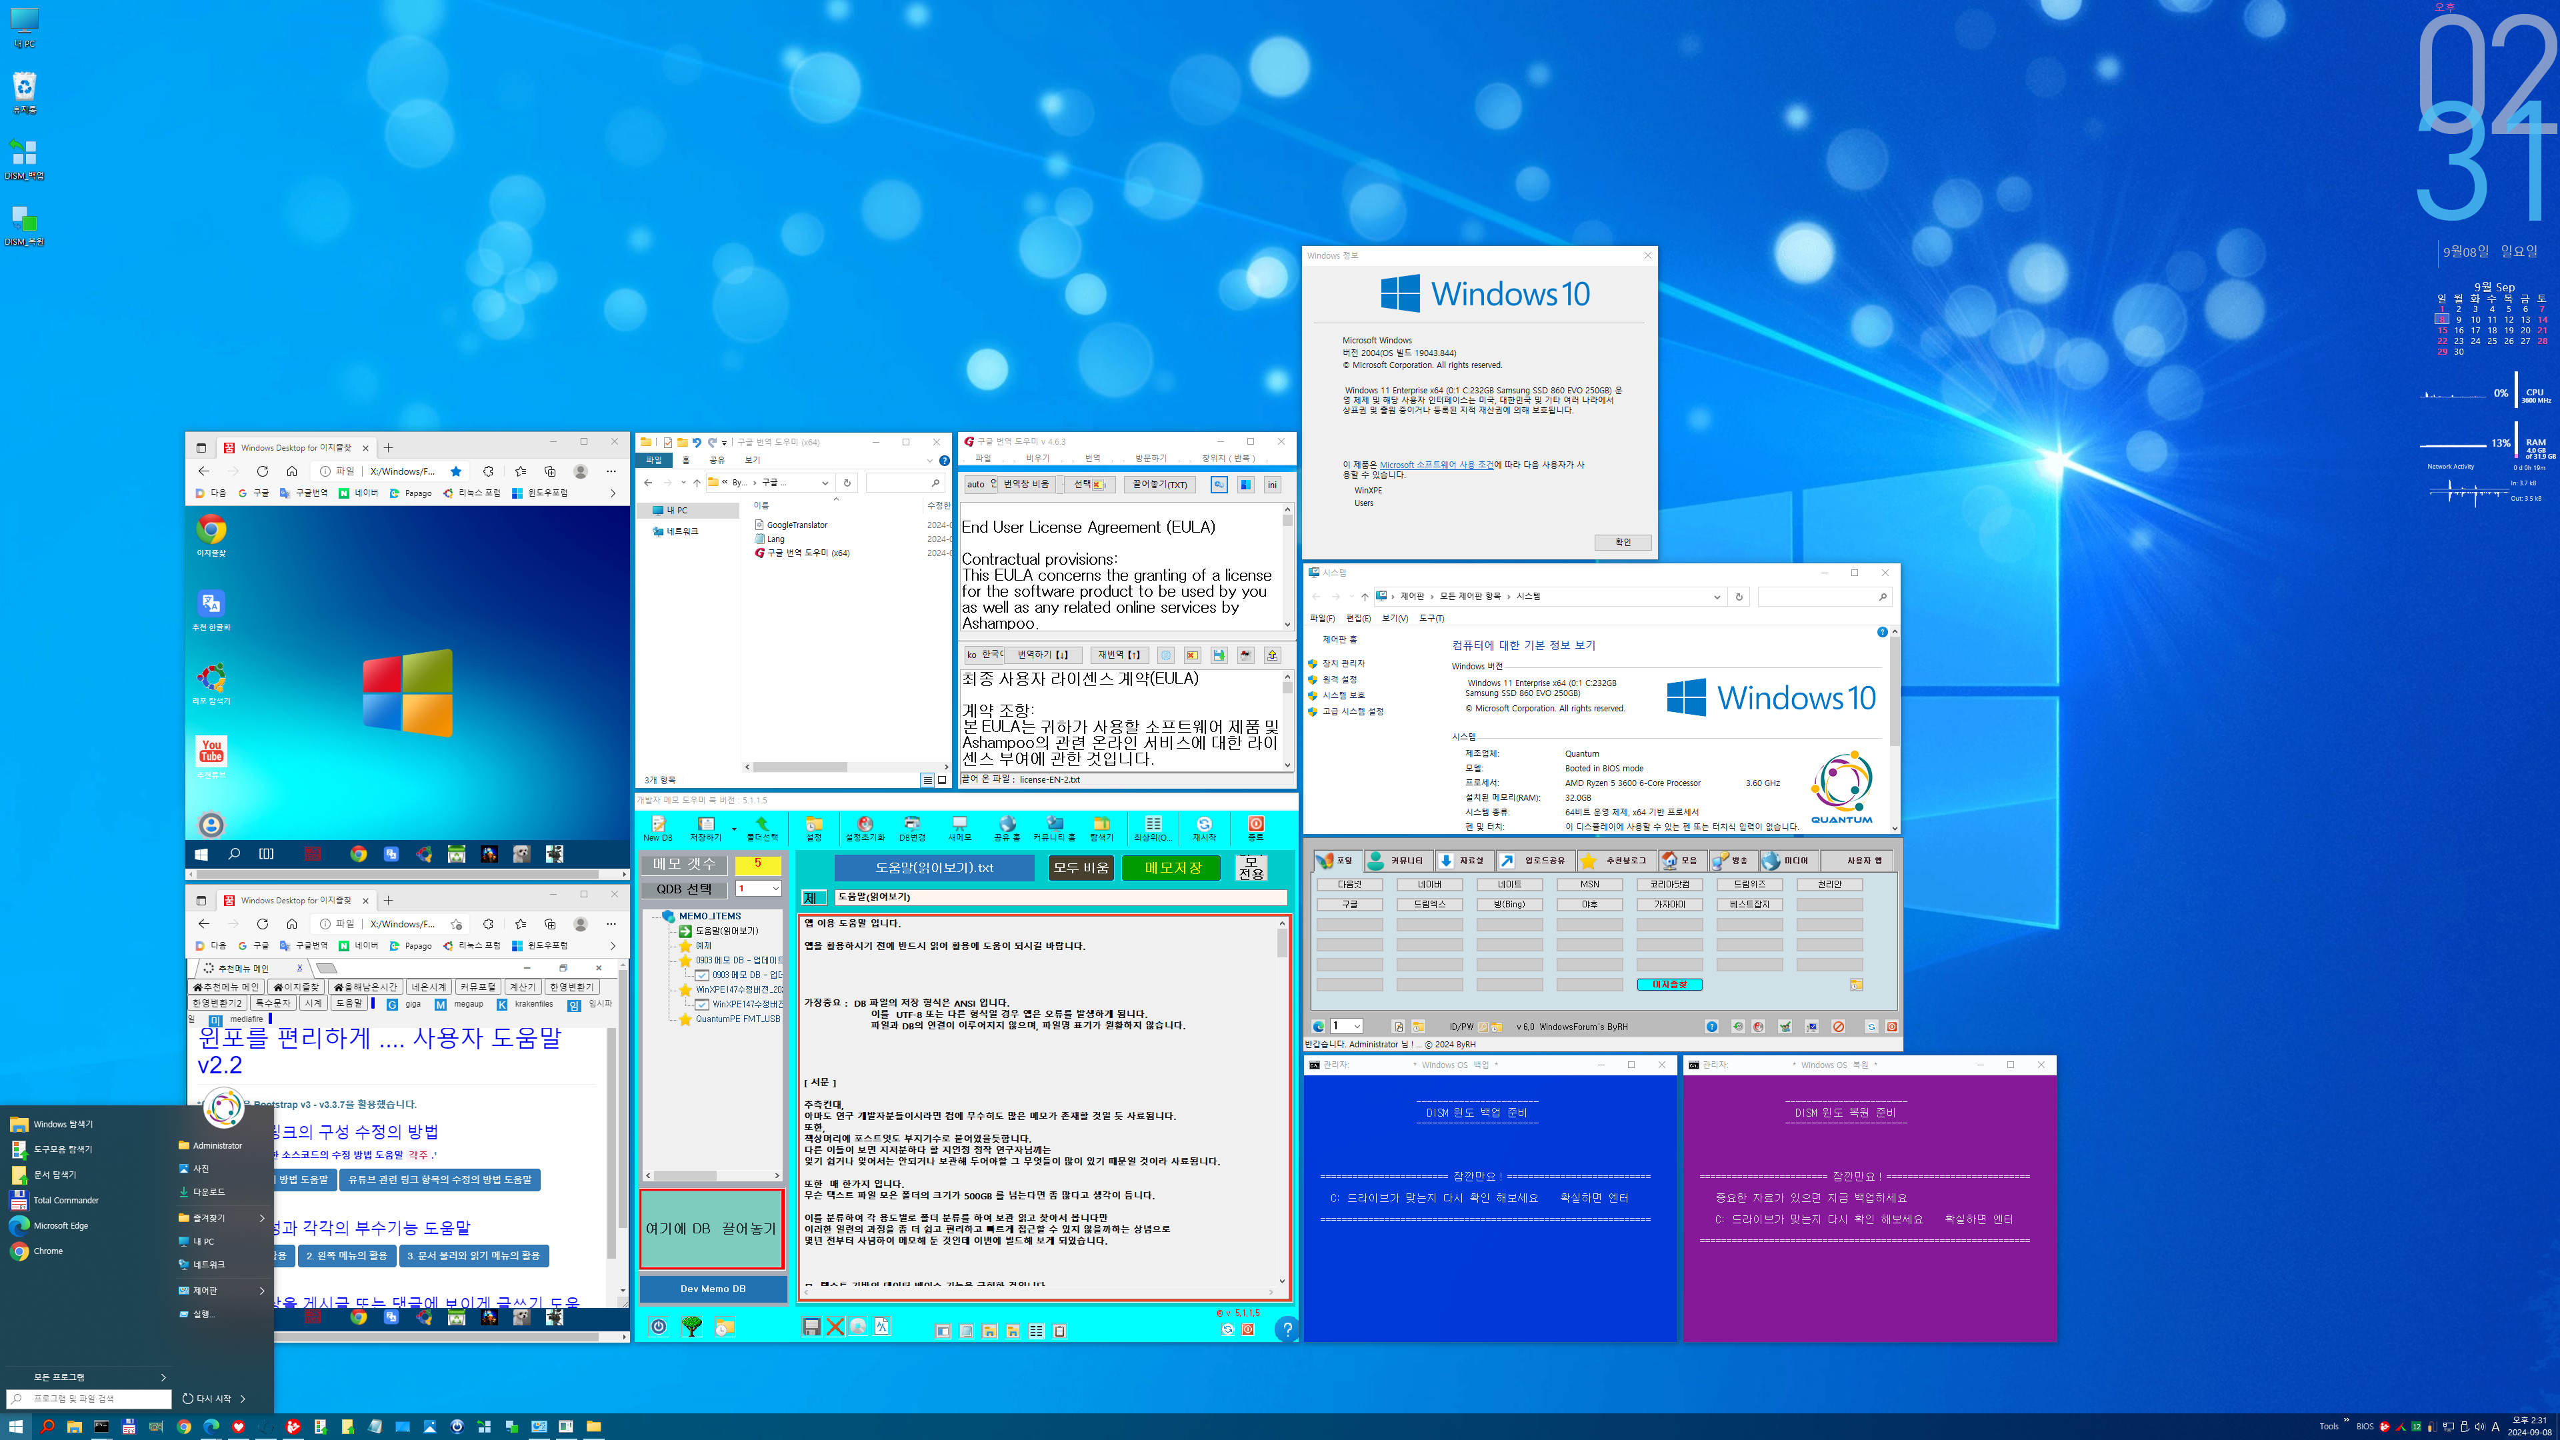Click green 메모저장 button
The image size is (2560, 1440).
[x=1173, y=867]
